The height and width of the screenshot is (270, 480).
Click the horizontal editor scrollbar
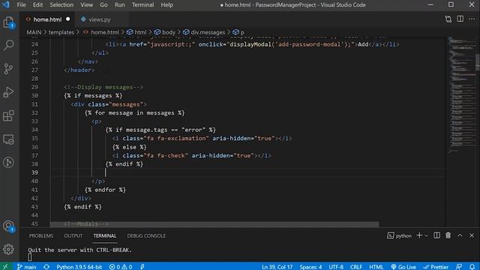214,224
